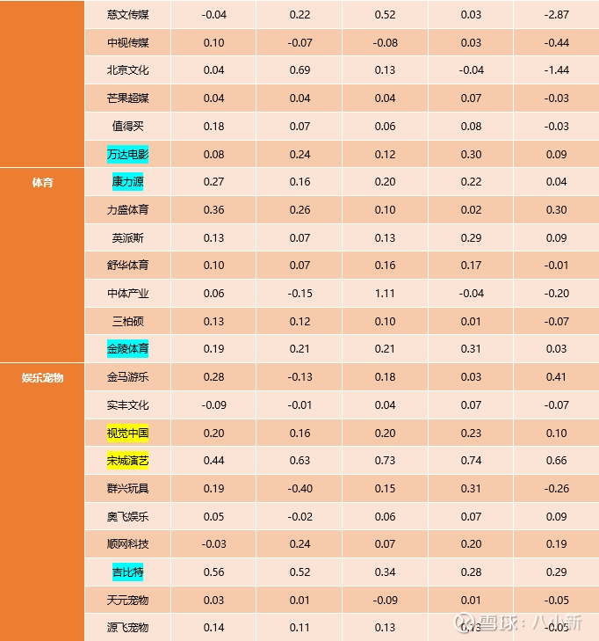This screenshot has height=641, width=599.
Task: Click the 0.29 value in 英派斯 row
Action: (471, 238)
